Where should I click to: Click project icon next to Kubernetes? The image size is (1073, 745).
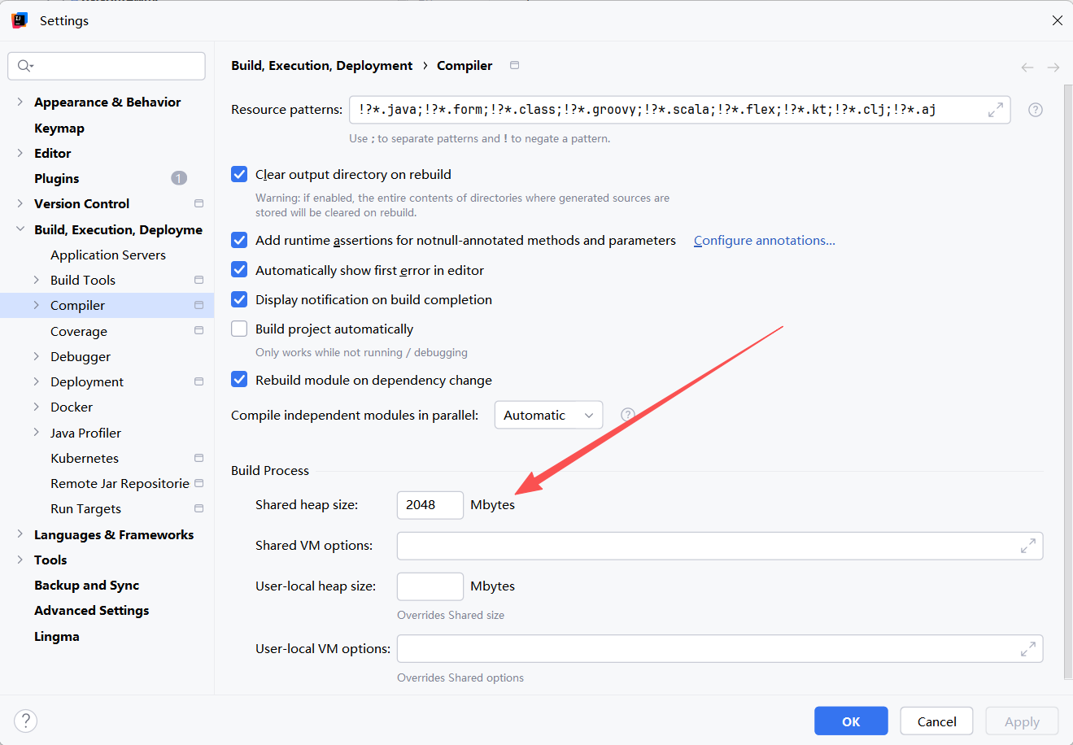coord(198,458)
